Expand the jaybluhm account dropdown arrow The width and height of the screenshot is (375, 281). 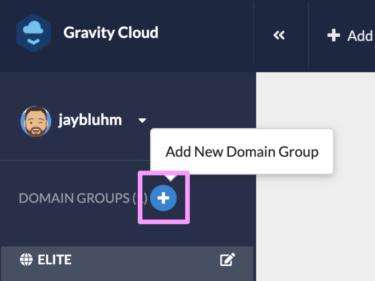142,120
